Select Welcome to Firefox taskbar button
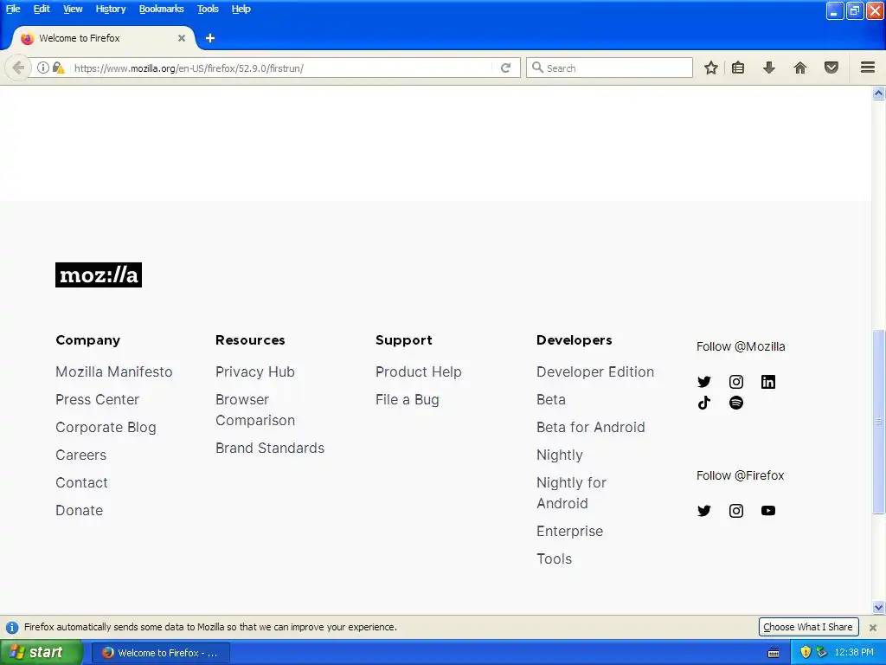 [160, 653]
